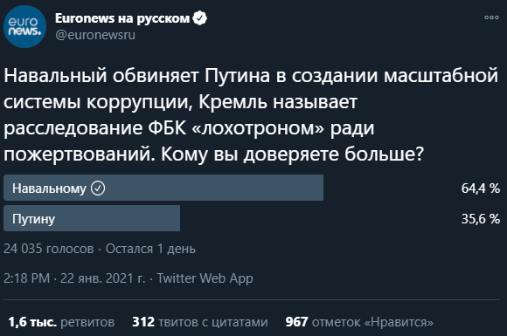Image resolution: width=507 pixels, height=336 pixels.
Task: Open the three-dot more options menu
Action: point(491,17)
